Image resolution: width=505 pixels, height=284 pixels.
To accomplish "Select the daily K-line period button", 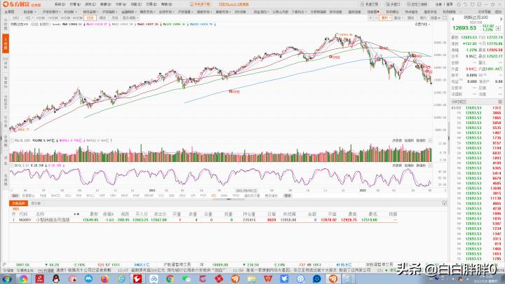I will click(x=90, y=18).
